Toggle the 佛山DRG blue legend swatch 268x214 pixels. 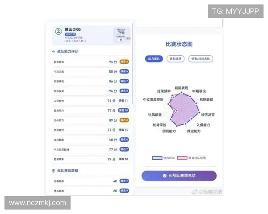point(157,158)
